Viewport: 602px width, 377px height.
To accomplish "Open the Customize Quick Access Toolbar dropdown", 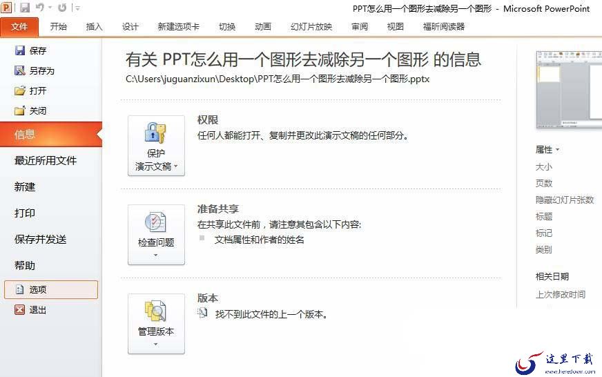I will click(x=77, y=8).
